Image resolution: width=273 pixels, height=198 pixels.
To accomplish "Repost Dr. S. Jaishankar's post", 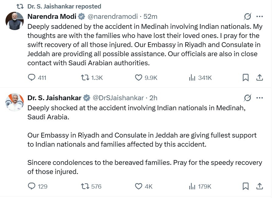I will pyautogui.click(x=85, y=186).
